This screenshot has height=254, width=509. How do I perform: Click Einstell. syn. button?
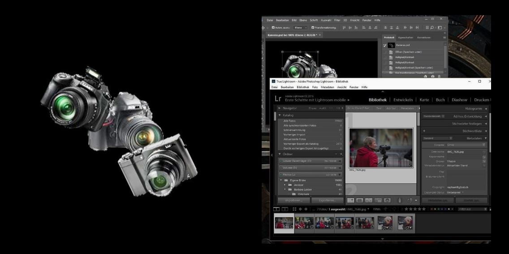click(x=471, y=200)
